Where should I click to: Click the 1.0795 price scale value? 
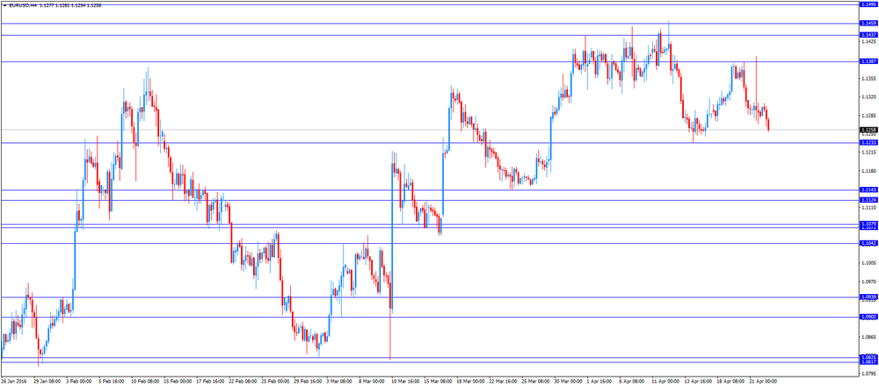coord(869,374)
